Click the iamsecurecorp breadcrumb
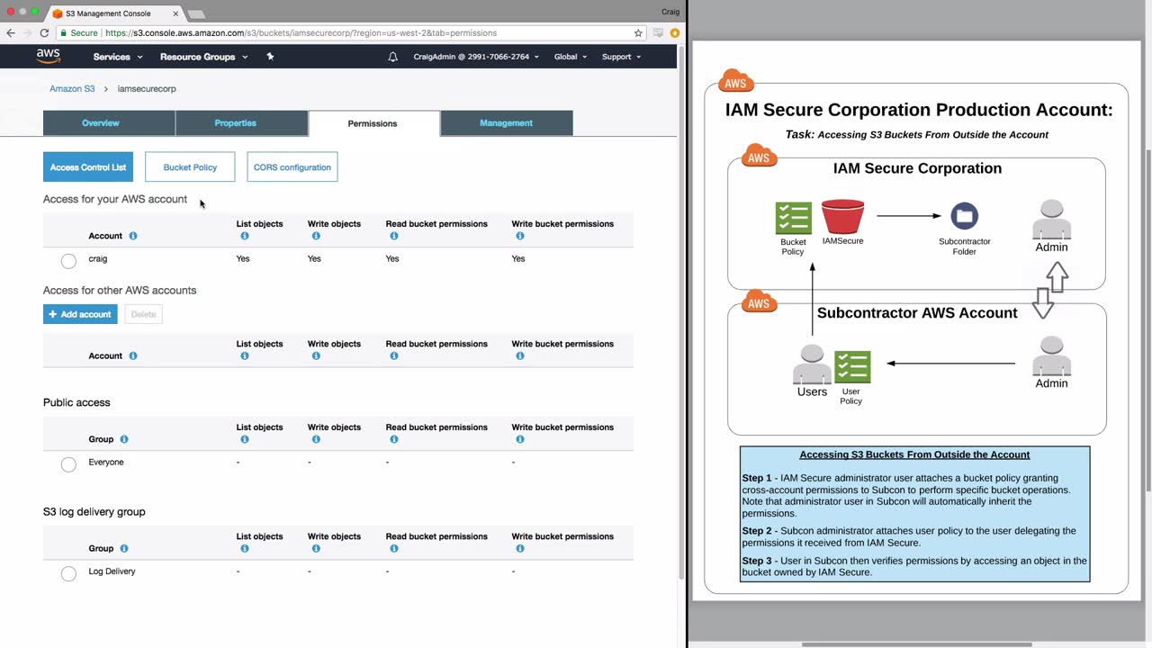The width and height of the screenshot is (1152, 648). (x=147, y=89)
